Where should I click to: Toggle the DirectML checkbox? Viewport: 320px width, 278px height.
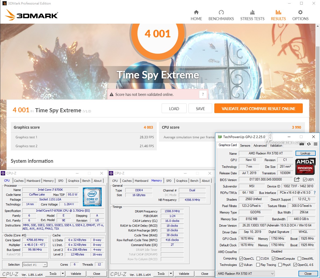tap(299, 258)
